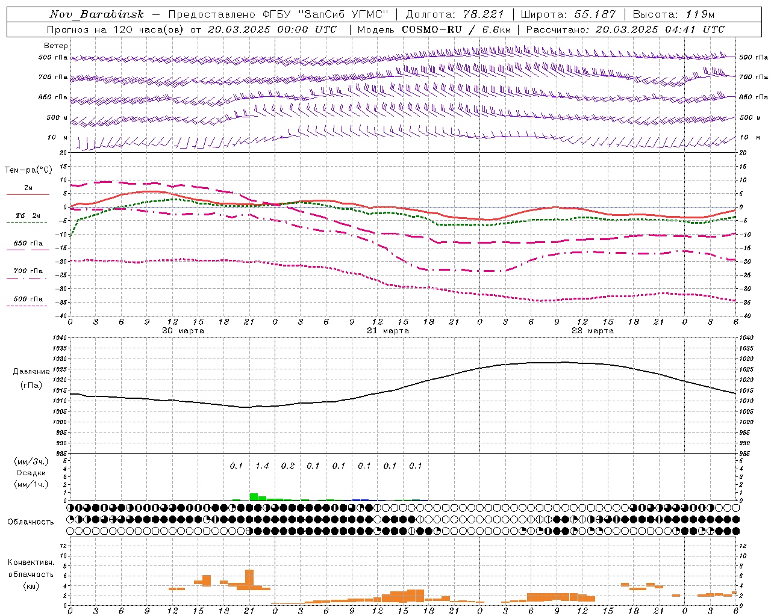The width and height of the screenshot is (771, 616).
Task: Click the elevation text 'Высота: 119м'
Action: (674, 14)
